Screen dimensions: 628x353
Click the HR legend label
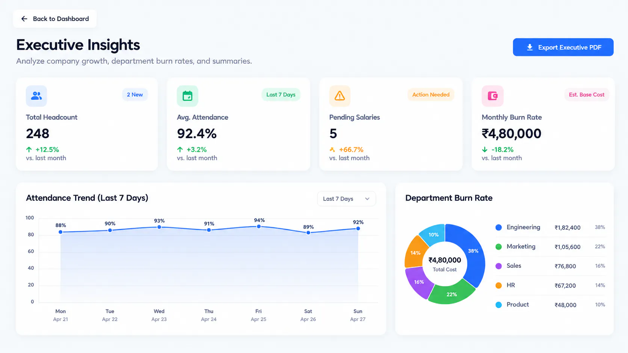pos(511,285)
